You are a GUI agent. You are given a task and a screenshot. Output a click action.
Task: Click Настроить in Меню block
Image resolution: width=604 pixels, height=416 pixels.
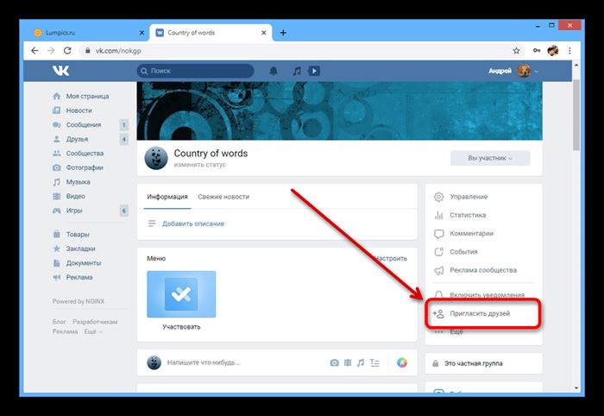pyautogui.click(x=390, y=258)
